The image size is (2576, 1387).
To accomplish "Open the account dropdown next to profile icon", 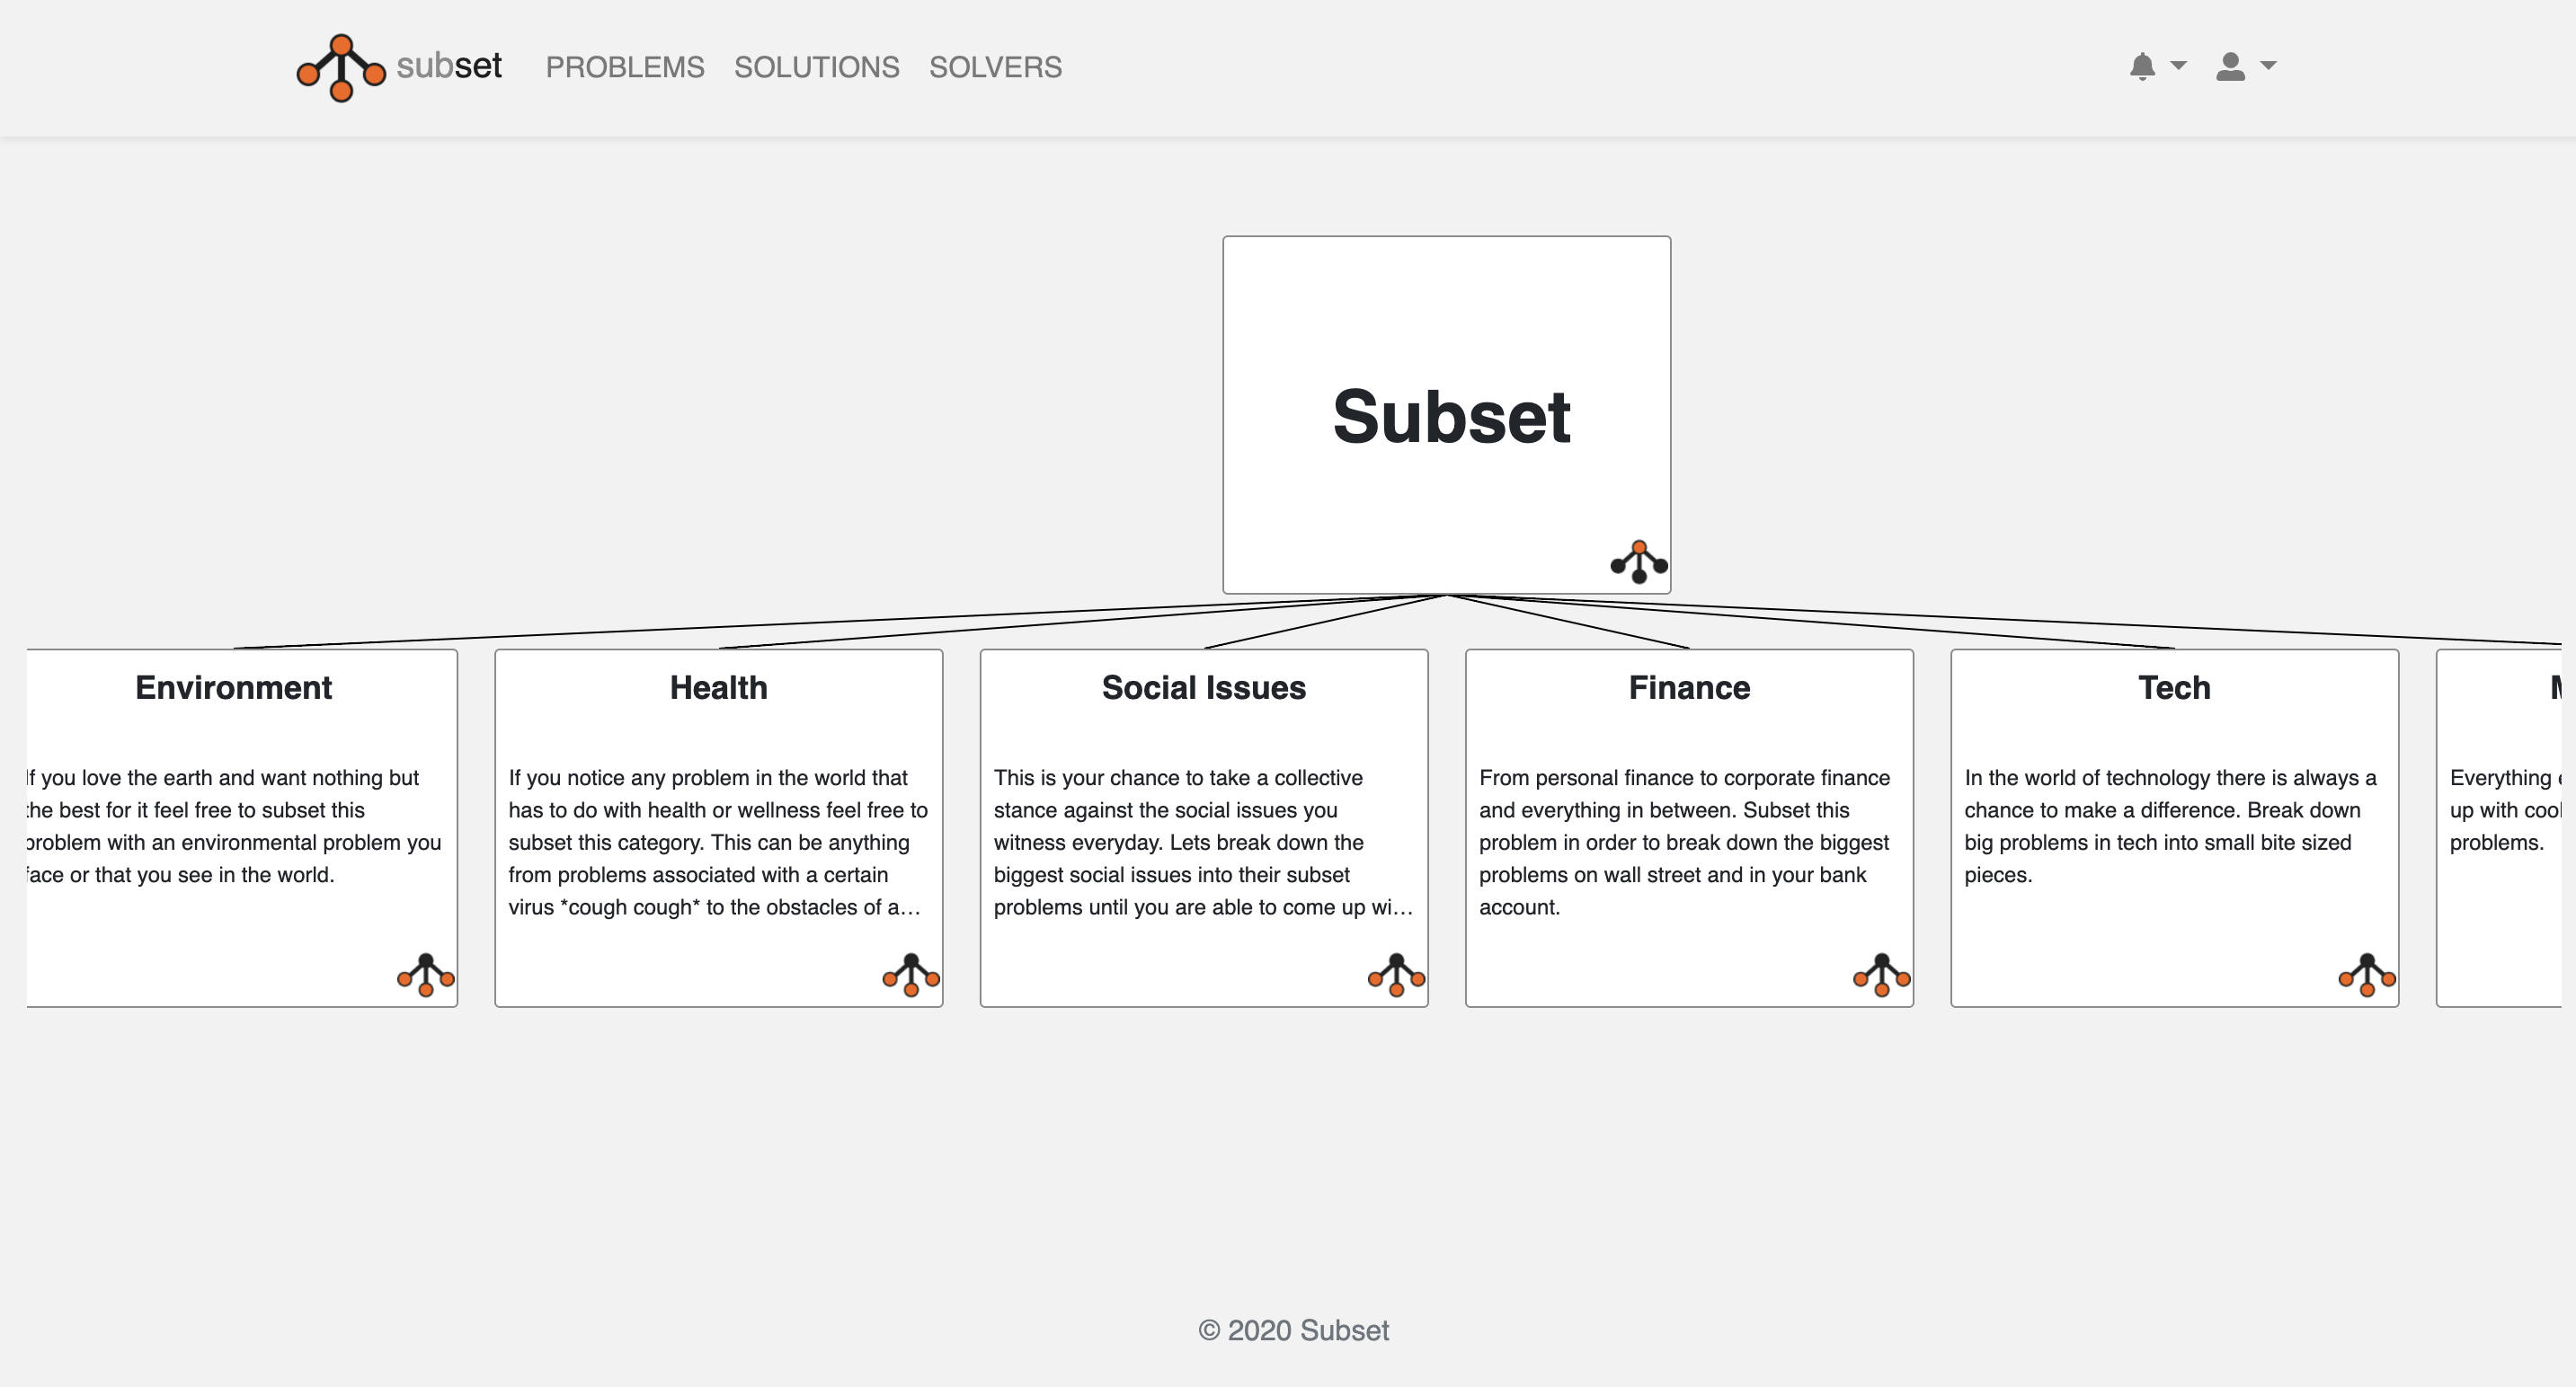I will pyautogui.click(x=2268, y=66).
